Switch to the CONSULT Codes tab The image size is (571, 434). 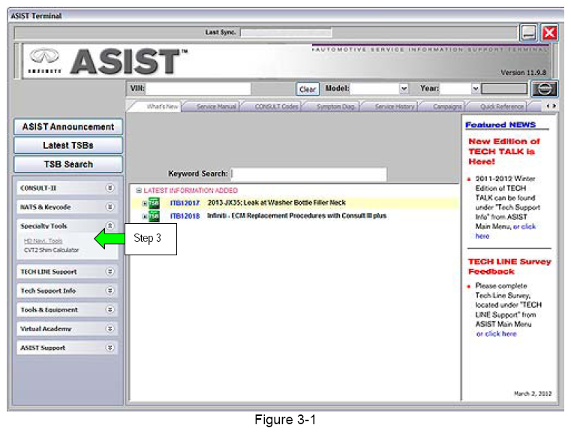tap(278, 107)
